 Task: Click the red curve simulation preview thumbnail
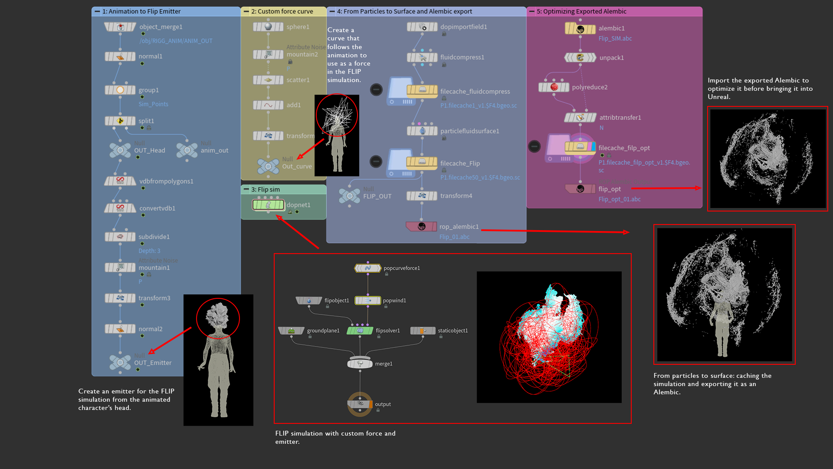(x=549, y=337)
